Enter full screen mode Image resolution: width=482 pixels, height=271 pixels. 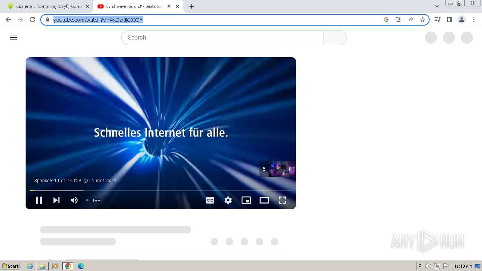282,200
